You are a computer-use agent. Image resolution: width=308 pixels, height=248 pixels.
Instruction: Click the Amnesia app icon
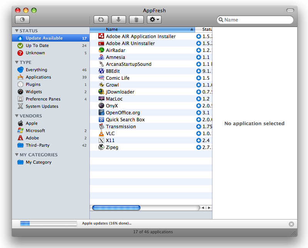[101, 57]
